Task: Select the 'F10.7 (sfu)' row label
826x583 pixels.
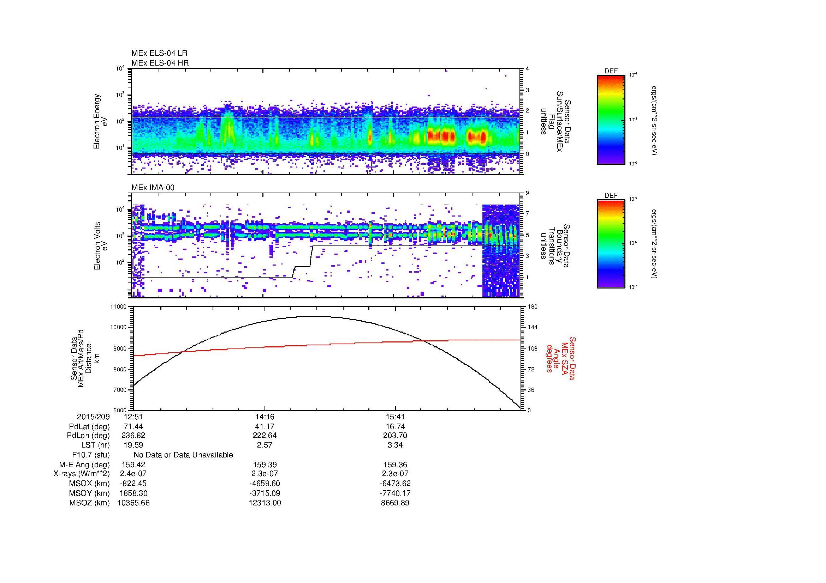Action: coord(91,455)
